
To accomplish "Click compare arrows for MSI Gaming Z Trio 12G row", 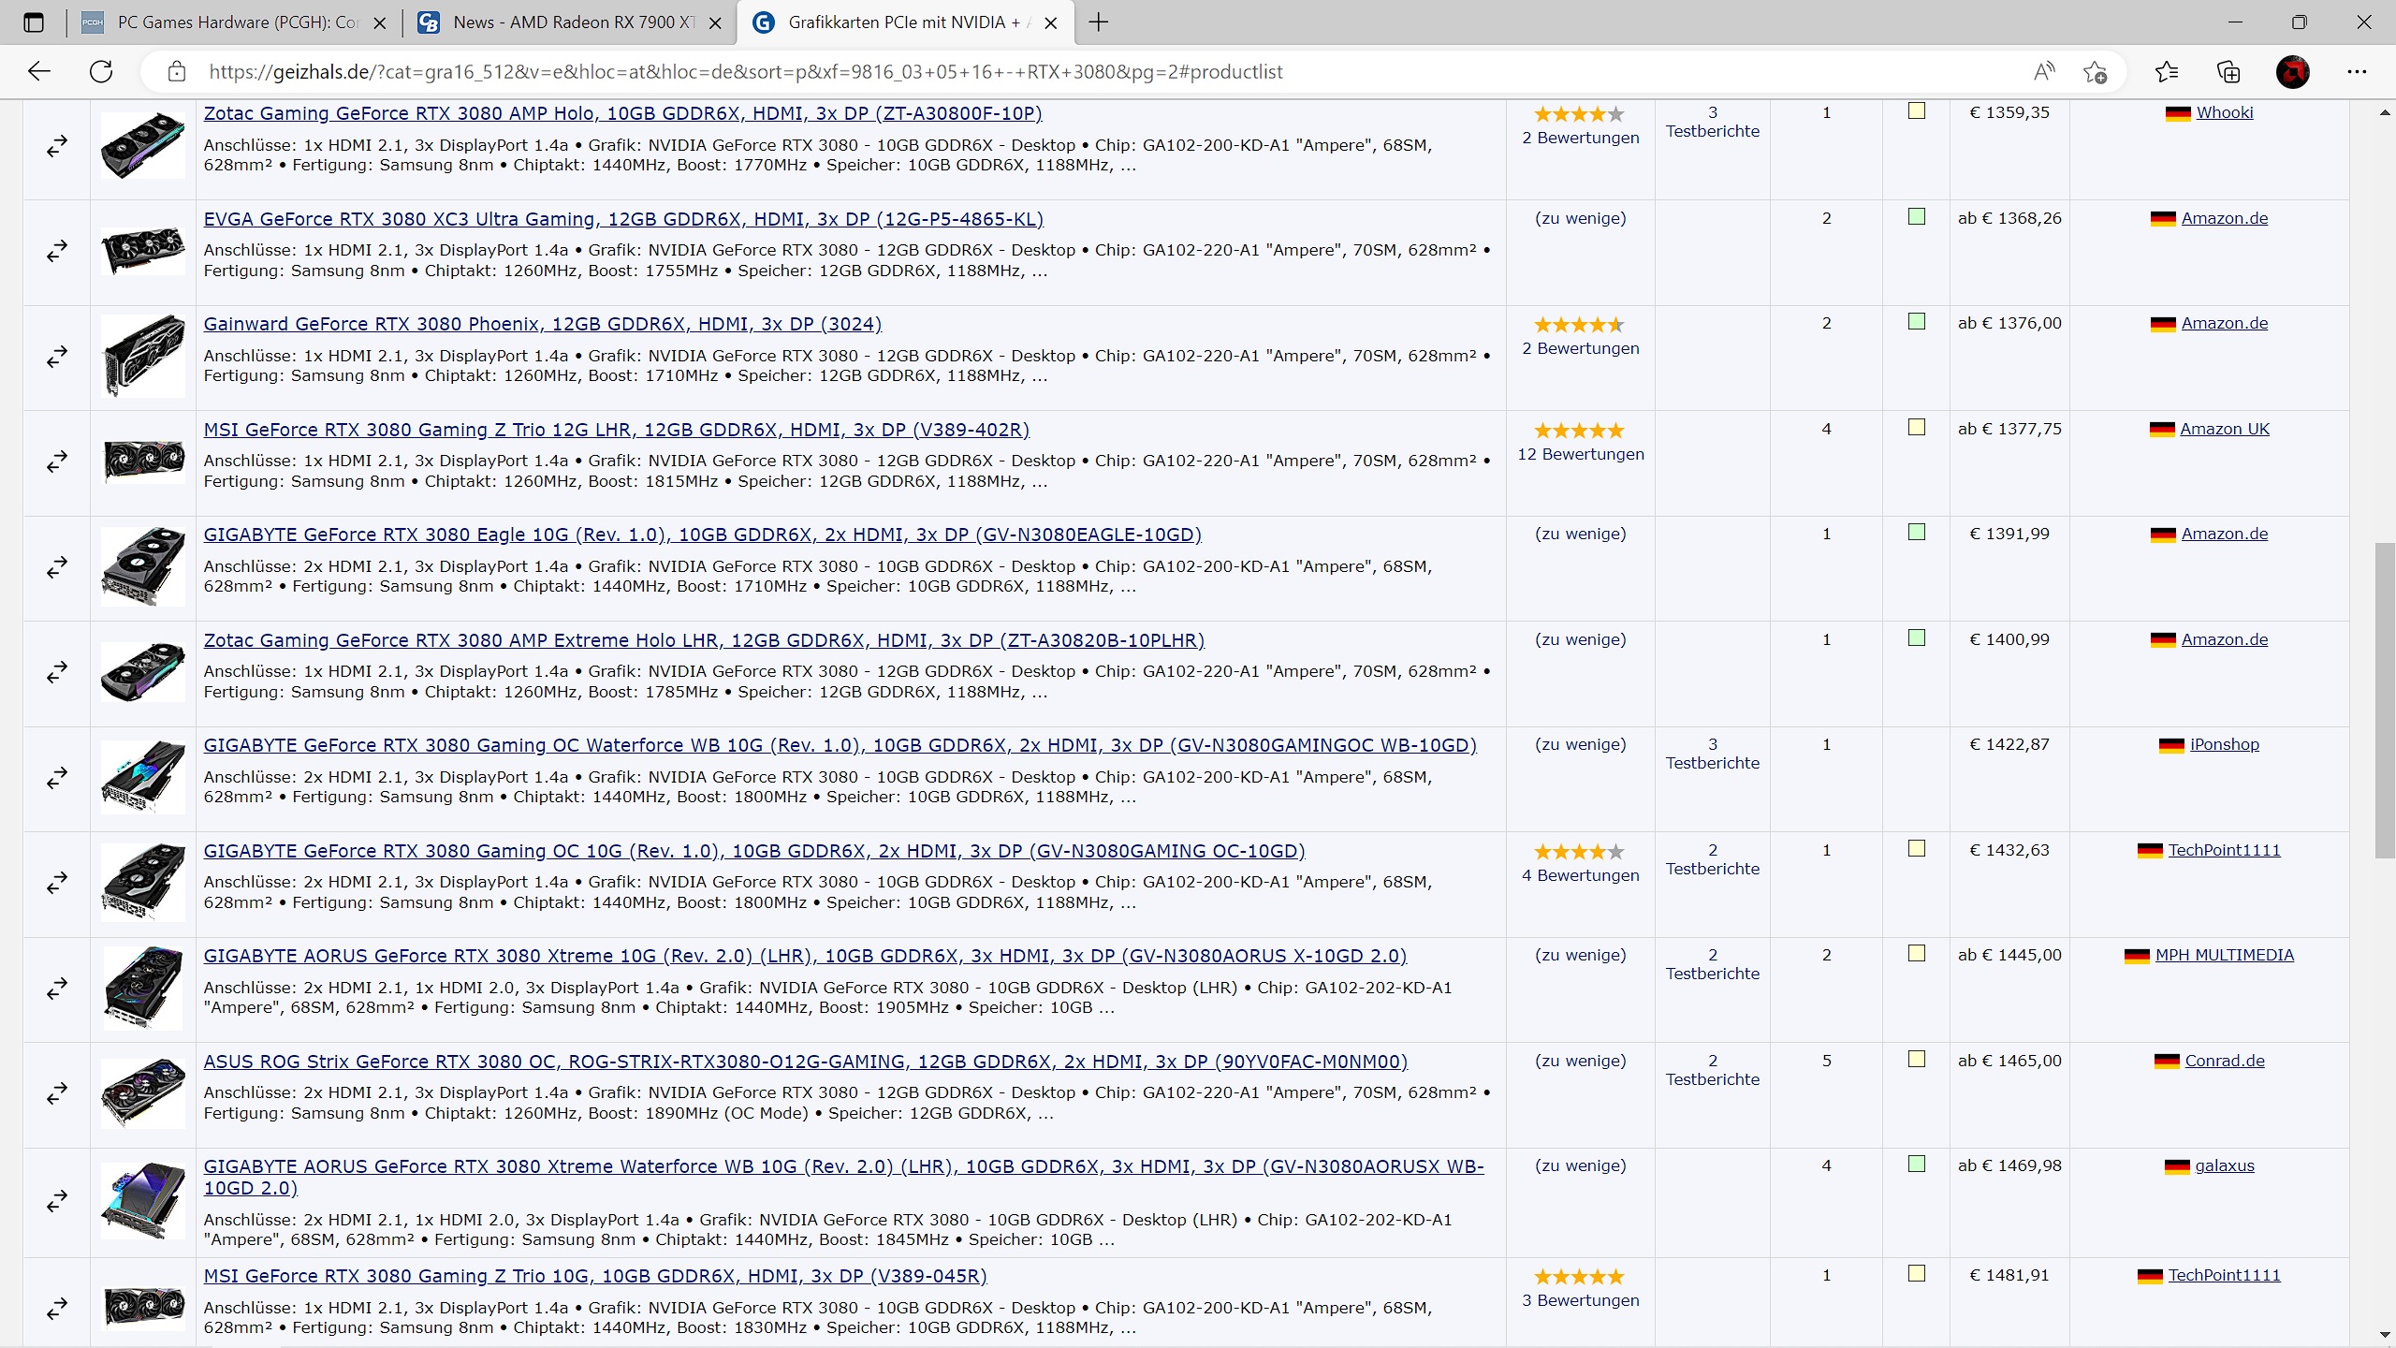I will click(57, 462).
